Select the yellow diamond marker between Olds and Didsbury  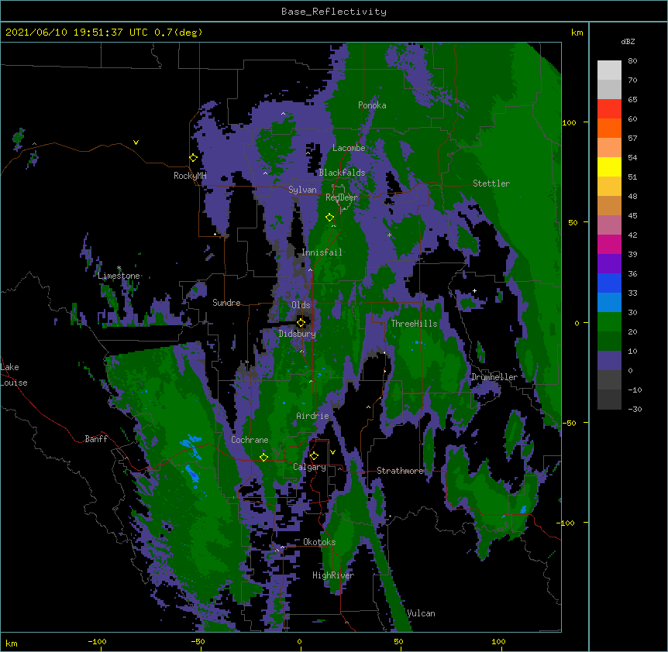301,322
